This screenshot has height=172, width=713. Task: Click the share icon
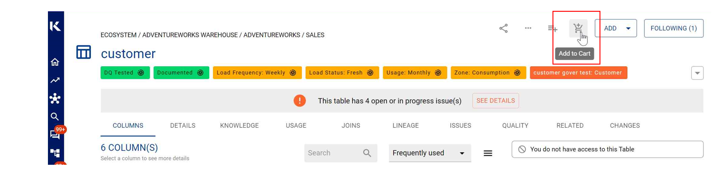point(503,28)
